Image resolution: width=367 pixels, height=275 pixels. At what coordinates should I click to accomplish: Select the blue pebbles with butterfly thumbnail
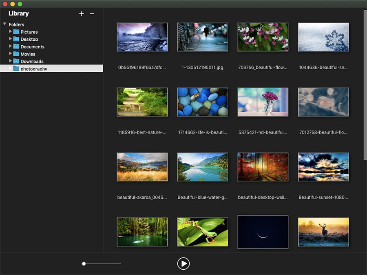point(203,102)
